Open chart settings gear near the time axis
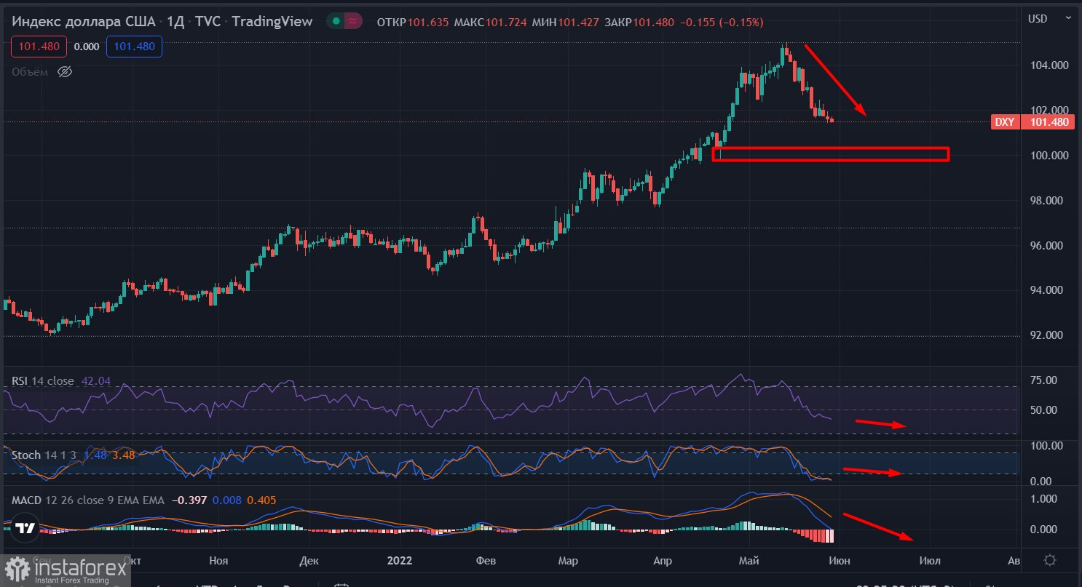This screenshot has width=1082, height=587. 1049,560
